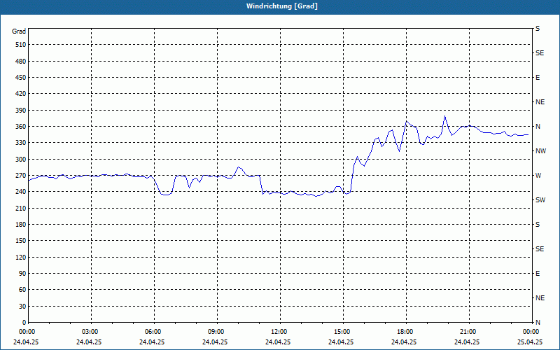Select the 09:00 time label
This screenshot has width=560, height=350.
click(x=216, y=332)
